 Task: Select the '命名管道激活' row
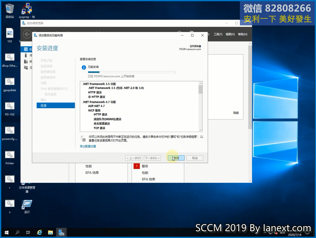pos(102,124)
